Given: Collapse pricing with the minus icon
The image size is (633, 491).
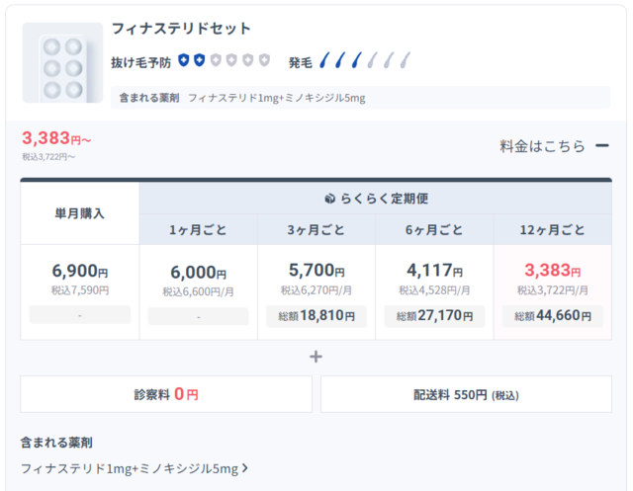Looking at the screenshot, I should coord(601,146).
